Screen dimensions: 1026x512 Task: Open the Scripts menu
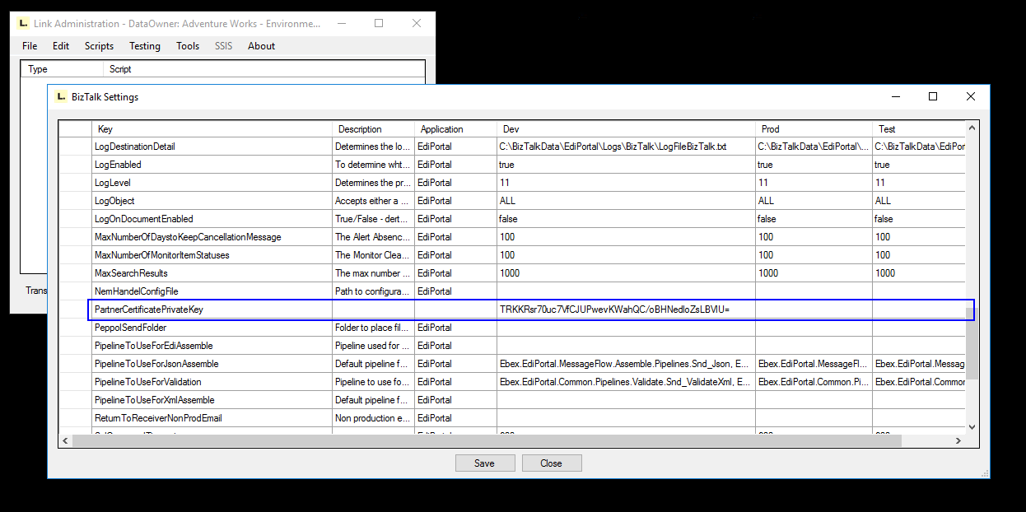coord(99,46)
